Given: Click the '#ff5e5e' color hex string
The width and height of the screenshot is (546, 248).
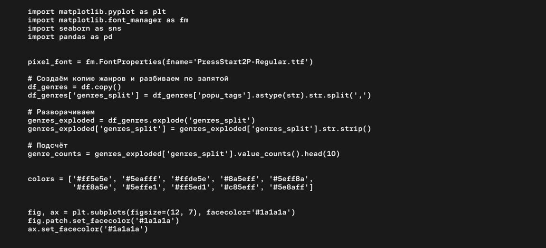Looking at the screenshot, I should (x=92, y=179).
